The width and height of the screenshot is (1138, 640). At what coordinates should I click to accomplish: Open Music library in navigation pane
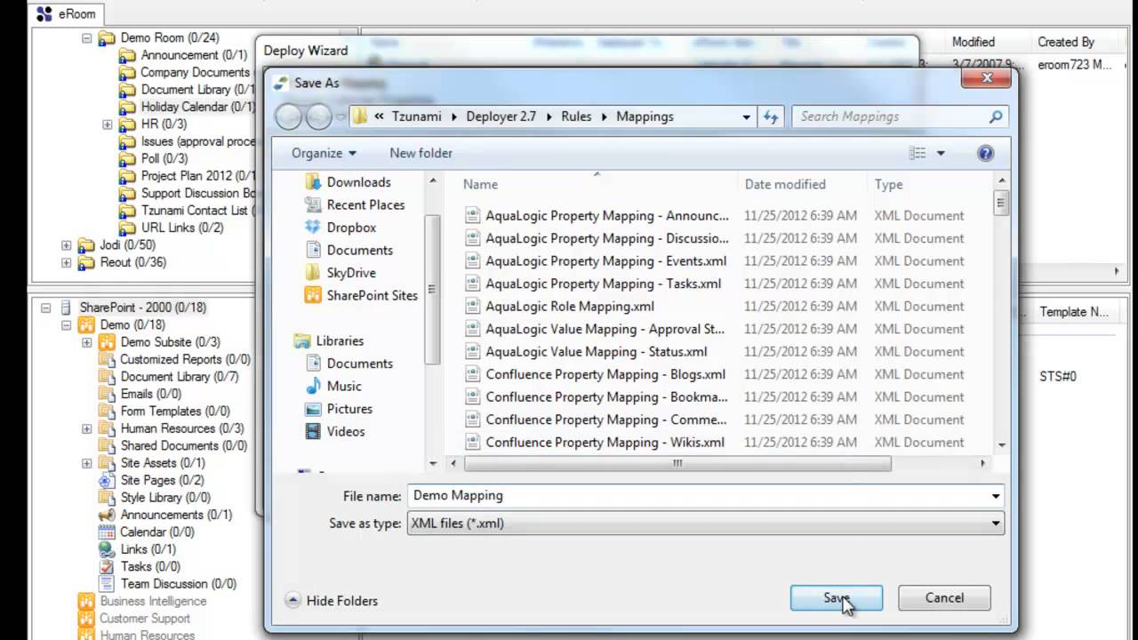pos(344,386)
